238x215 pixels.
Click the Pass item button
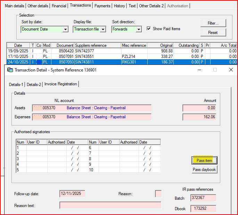click(x=204, y=160)
